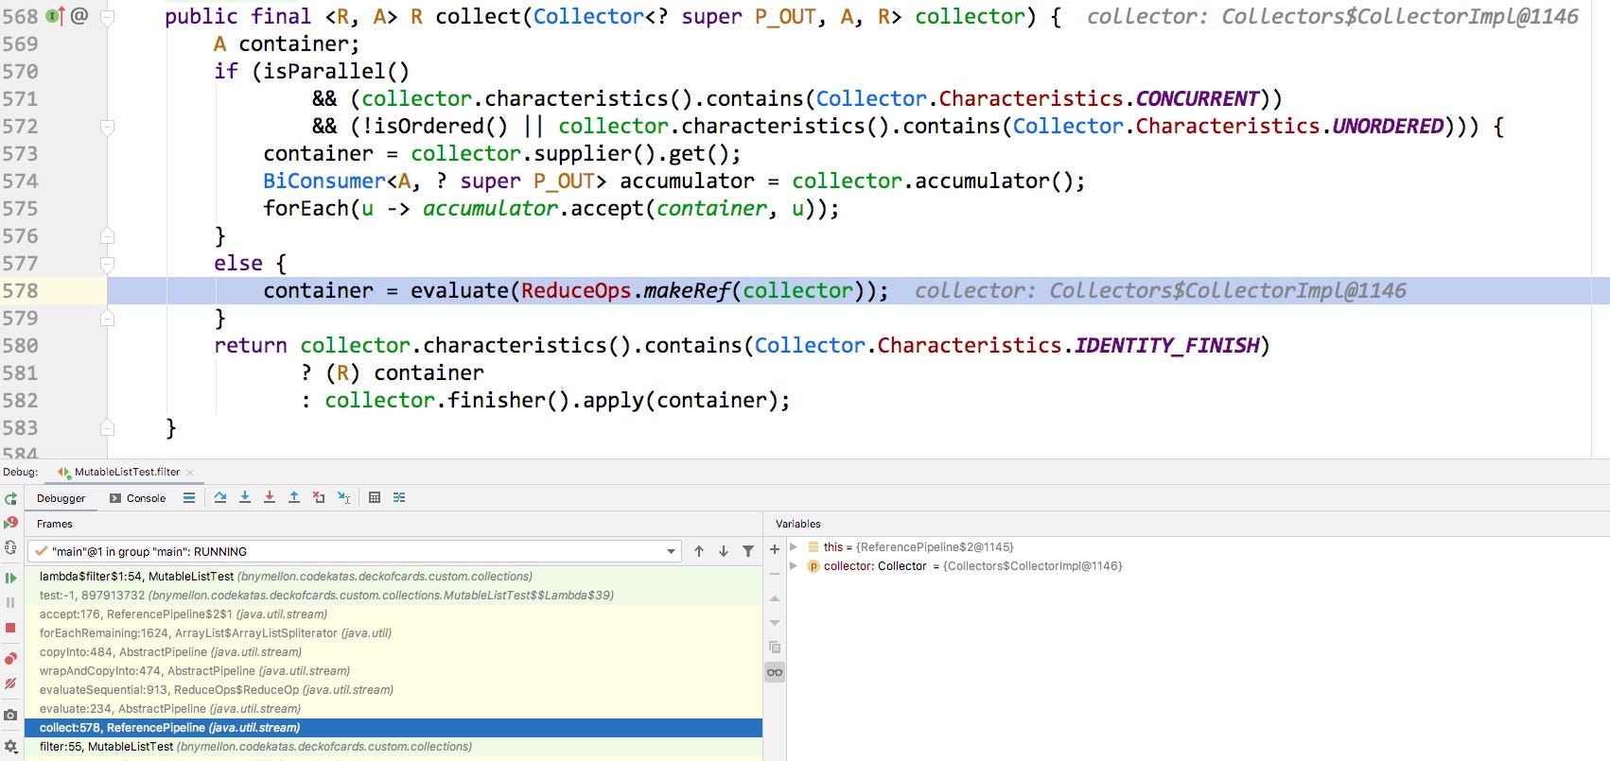
Task: Click line number 578 in the gutter
Action: coord(20,290)
